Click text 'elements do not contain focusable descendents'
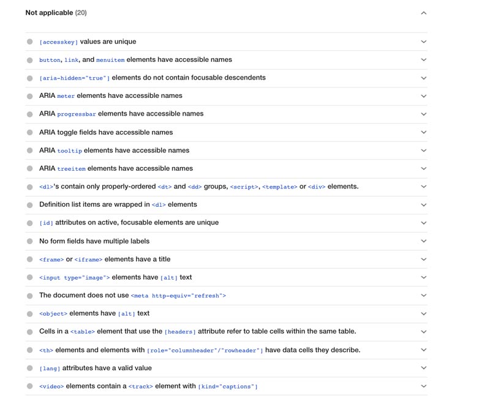490x405 pixels. coord(189,78)
